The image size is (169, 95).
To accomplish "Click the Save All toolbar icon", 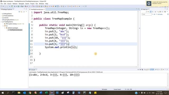I will click(7, 6).
